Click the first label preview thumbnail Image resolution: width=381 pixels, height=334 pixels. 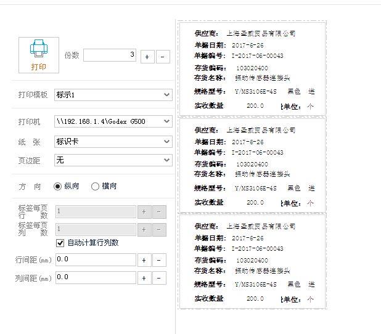252,69
